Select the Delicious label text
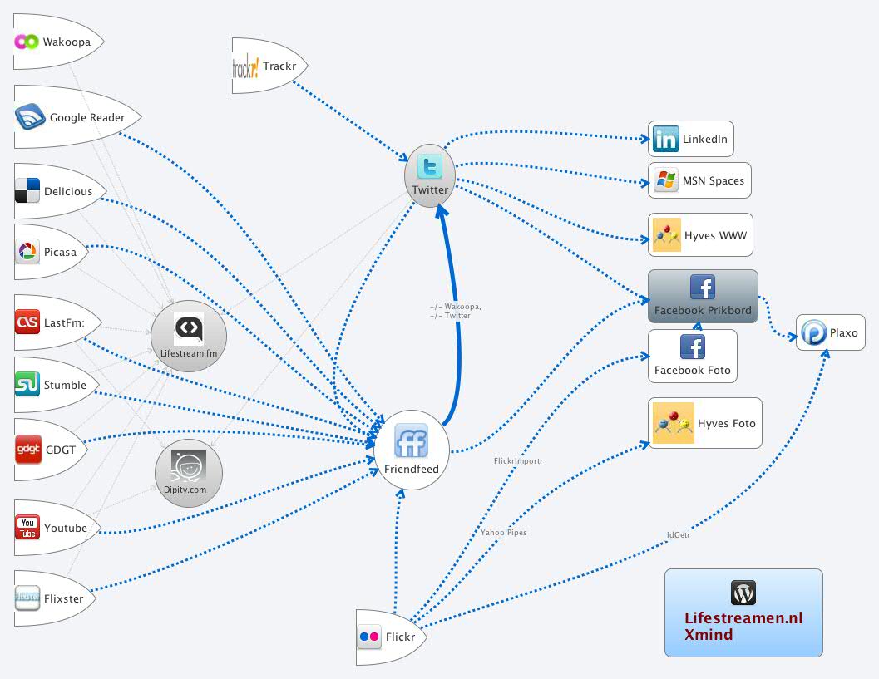The image size is (879, 679). 68,192
